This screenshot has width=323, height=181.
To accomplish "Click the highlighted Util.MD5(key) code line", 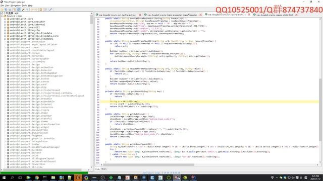I will [x=209, y=102].
